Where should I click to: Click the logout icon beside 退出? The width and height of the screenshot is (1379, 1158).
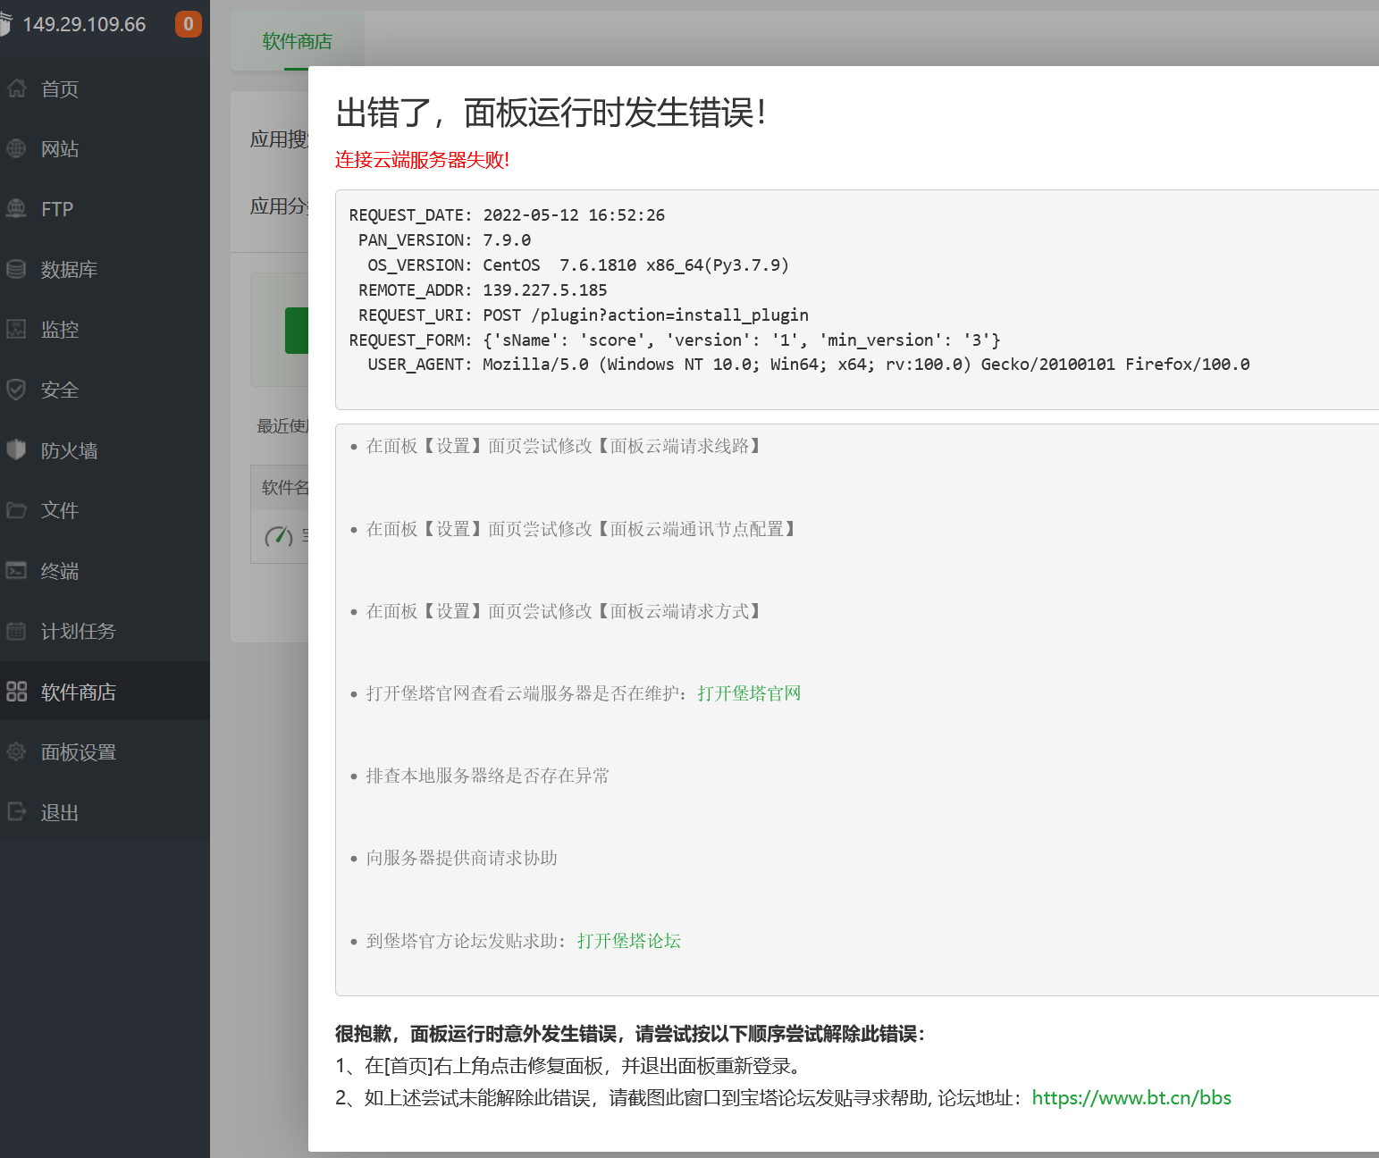tap(16, 811)
